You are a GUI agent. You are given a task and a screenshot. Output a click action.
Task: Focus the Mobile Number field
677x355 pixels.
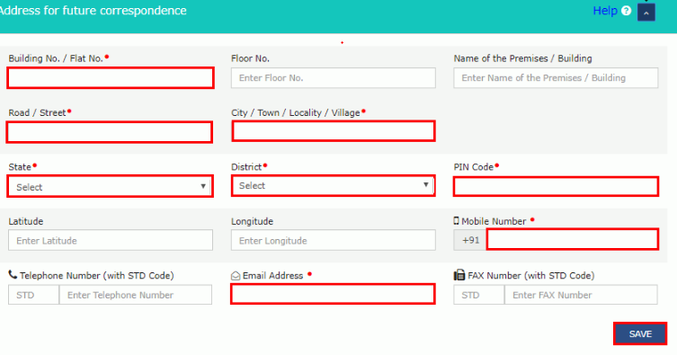coord(573,239)
